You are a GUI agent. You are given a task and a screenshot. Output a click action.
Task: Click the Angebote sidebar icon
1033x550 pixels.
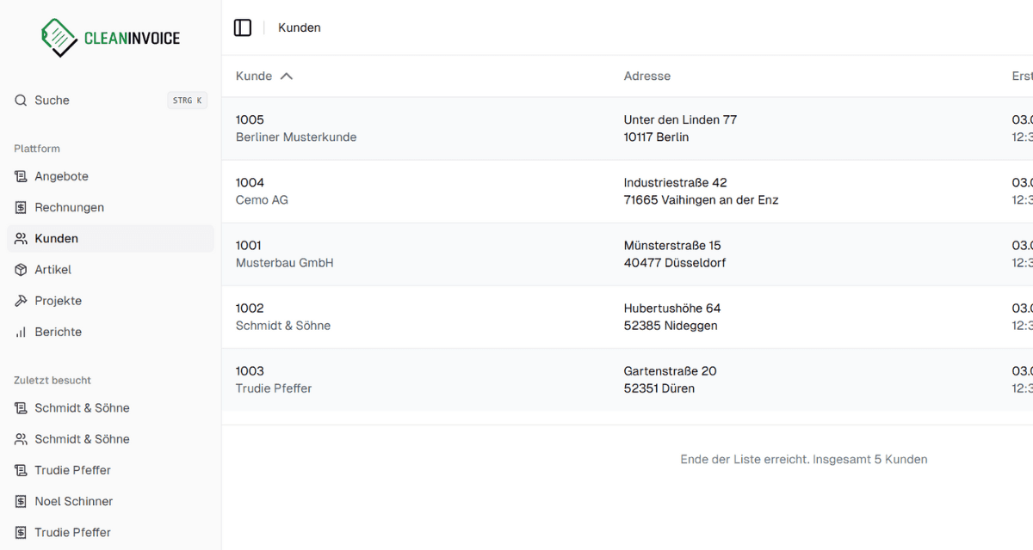coord(21,176)
